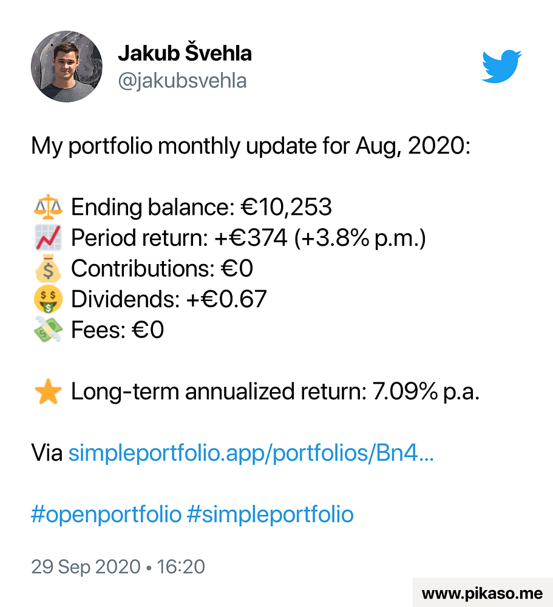Click the Dividends +€0.67 line
The width and height of the screenshot is (553, 607).
pos(169,299)
